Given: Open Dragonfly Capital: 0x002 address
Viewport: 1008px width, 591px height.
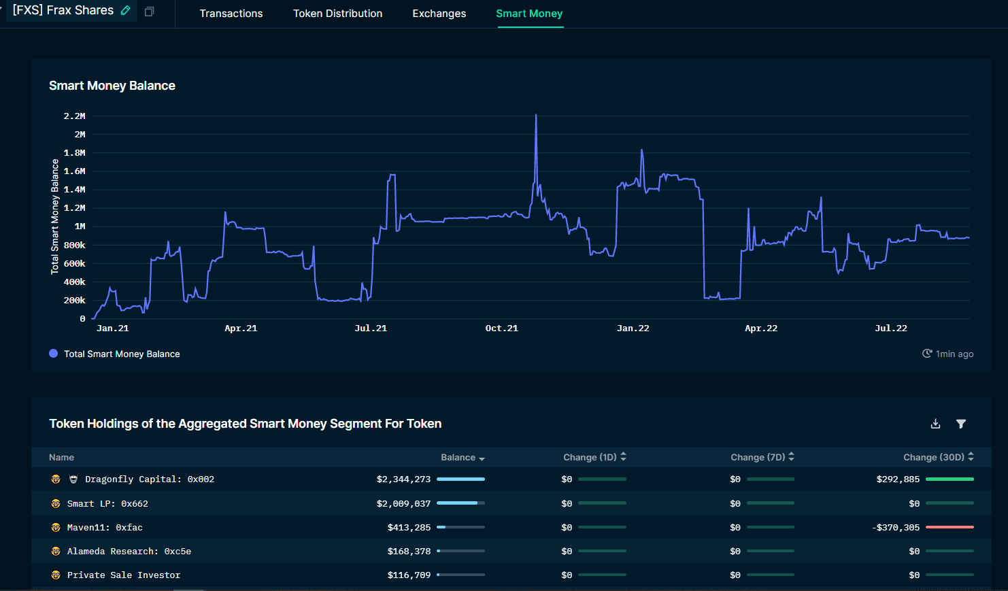Looking at the screenshot, I should (150, 479).
